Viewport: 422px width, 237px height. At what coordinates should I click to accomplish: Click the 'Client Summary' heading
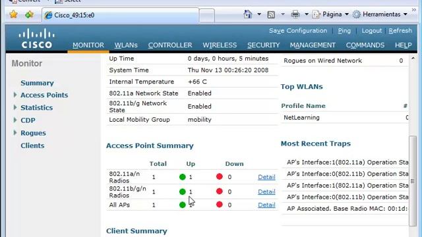[x=136, y=231]
